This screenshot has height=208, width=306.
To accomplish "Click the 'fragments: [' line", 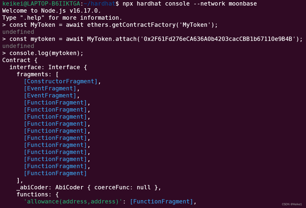I will click(38, 74).
